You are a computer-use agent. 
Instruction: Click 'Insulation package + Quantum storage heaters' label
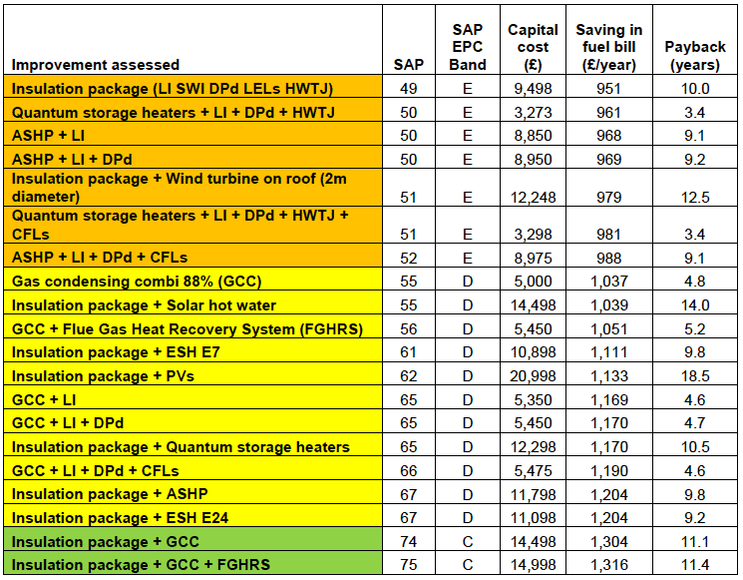point(181,447)
